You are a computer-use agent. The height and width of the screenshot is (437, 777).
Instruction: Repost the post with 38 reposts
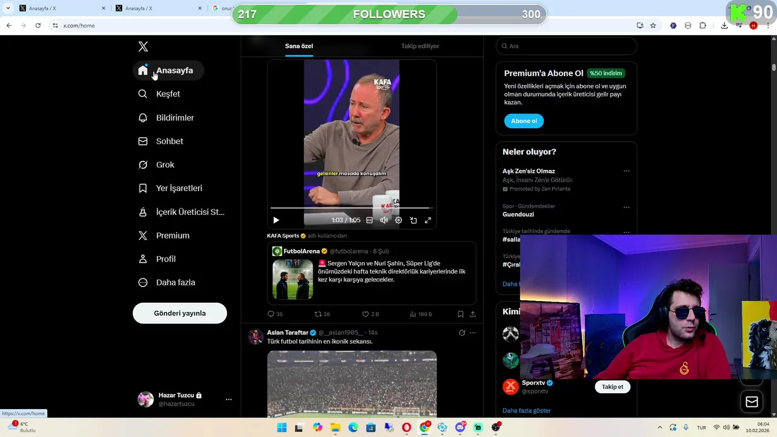pyautogui.click(x=322, y=314)
